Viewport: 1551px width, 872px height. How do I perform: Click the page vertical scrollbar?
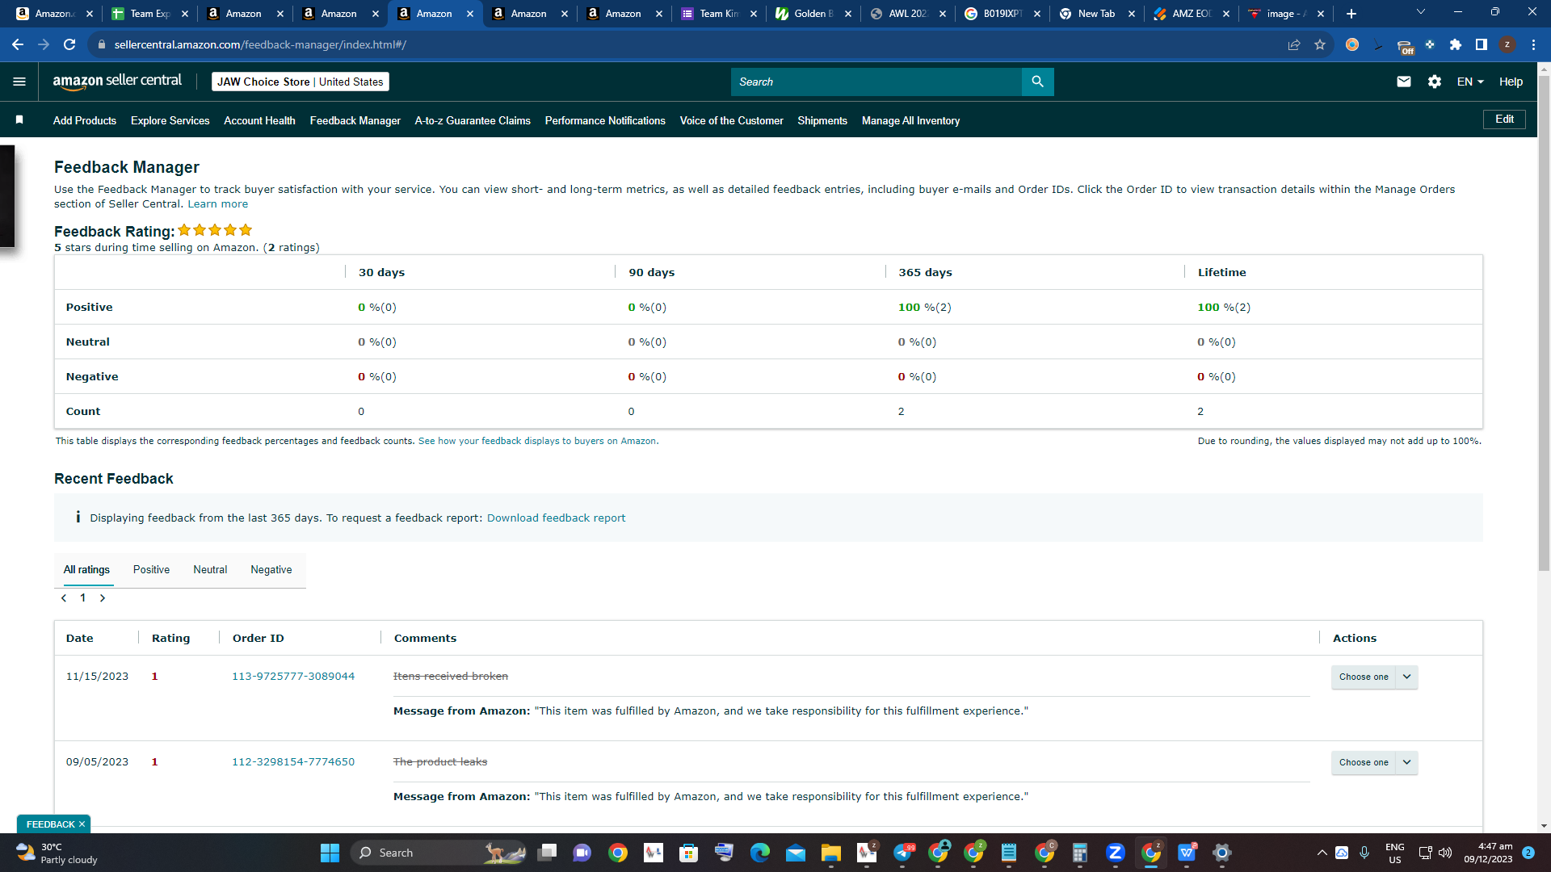(1544, 323)
